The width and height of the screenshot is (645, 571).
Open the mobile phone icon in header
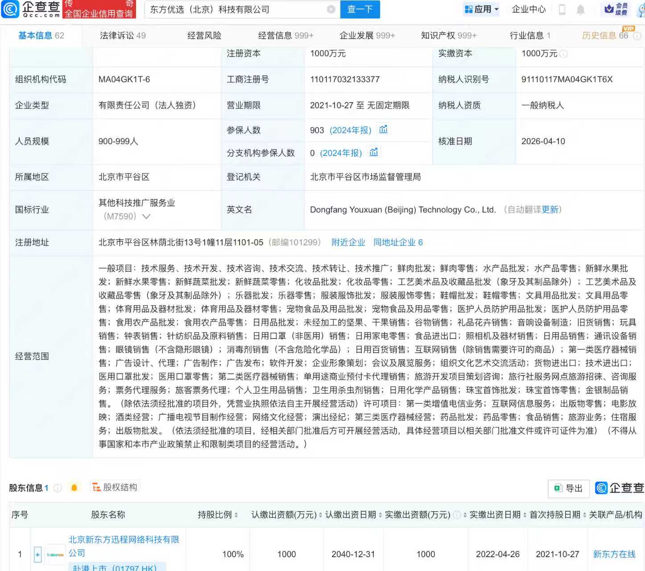coord(562,9)
